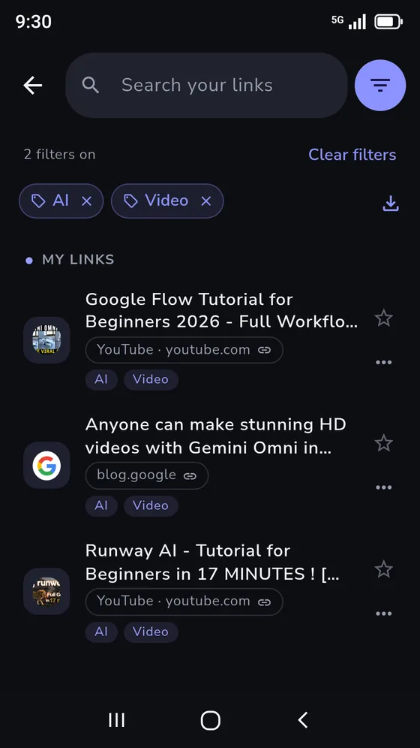This screenshot has width=420, height=748.
Task: Export filtered links with download icon
Action: tap(391, 204)
